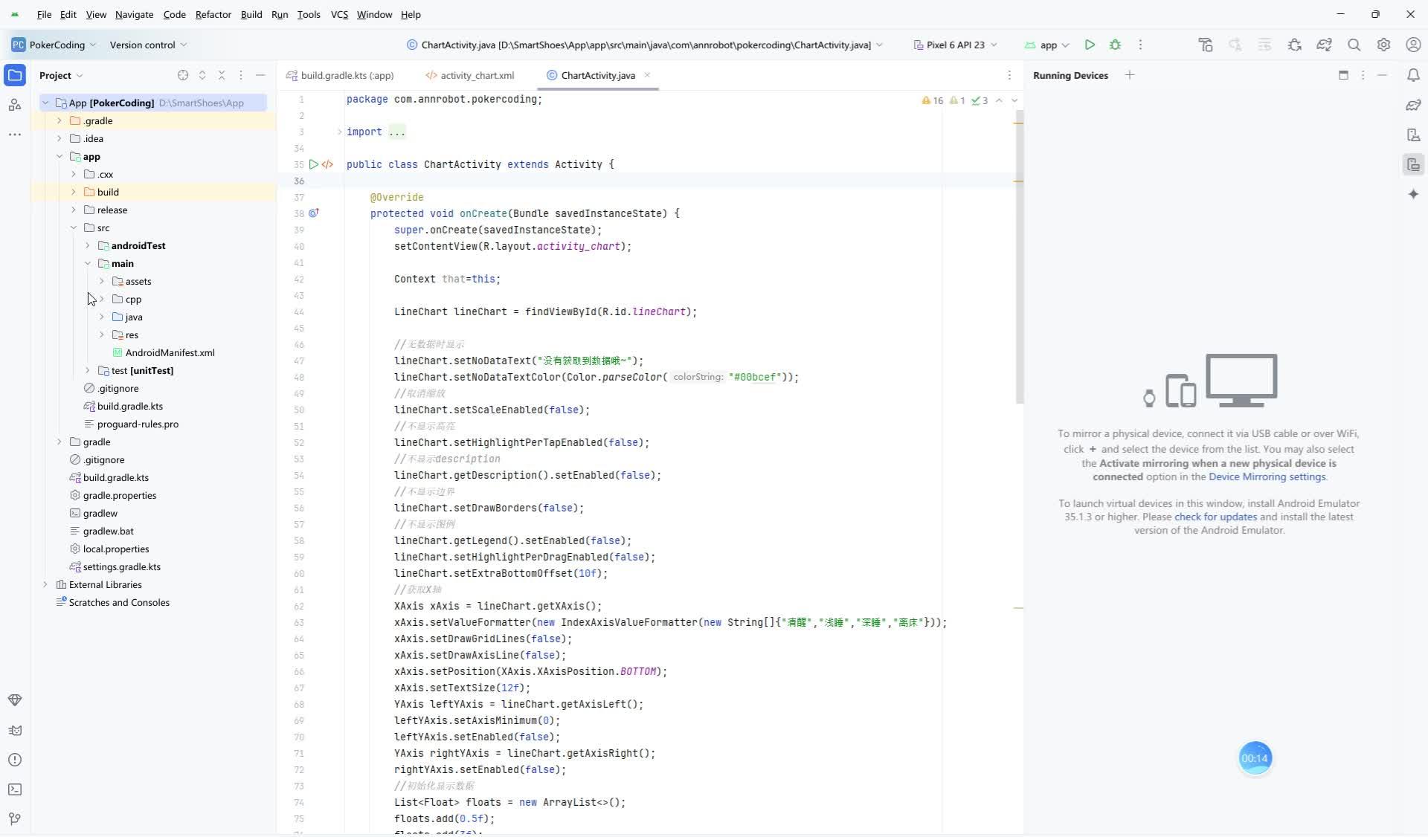
Task: Run the app with green play button
Action: click(1090, 45)
